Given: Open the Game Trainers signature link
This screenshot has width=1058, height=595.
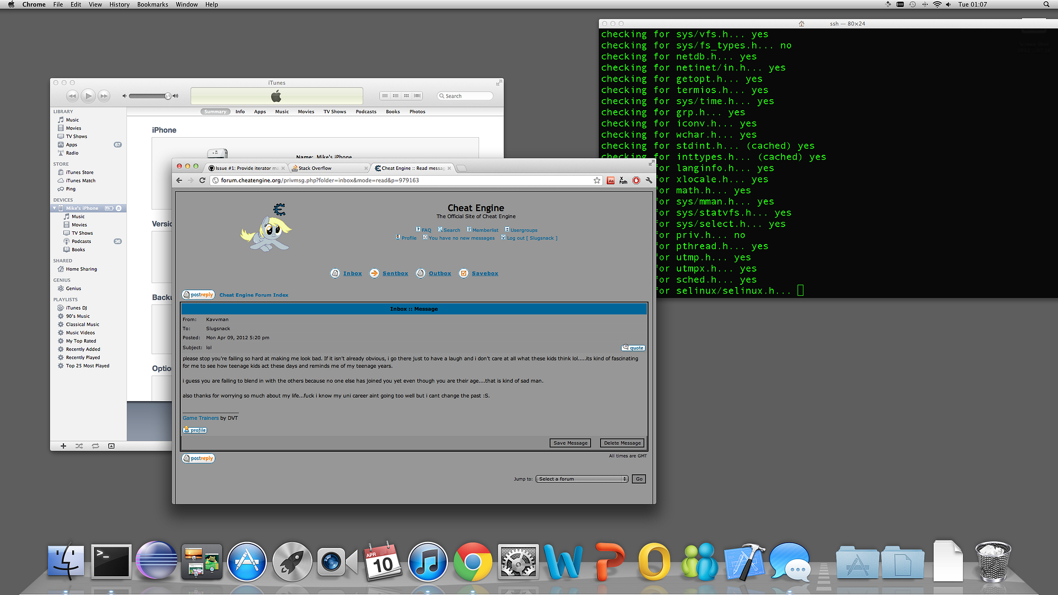Looking at the screenshot, I should 201,418.
